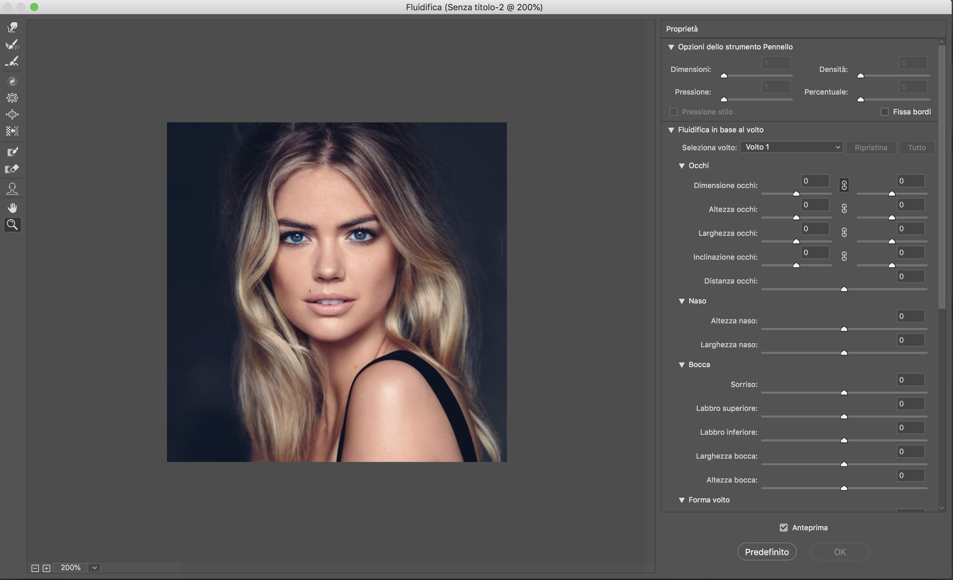Open the Seleziona volto dropdown

(791, 147)
